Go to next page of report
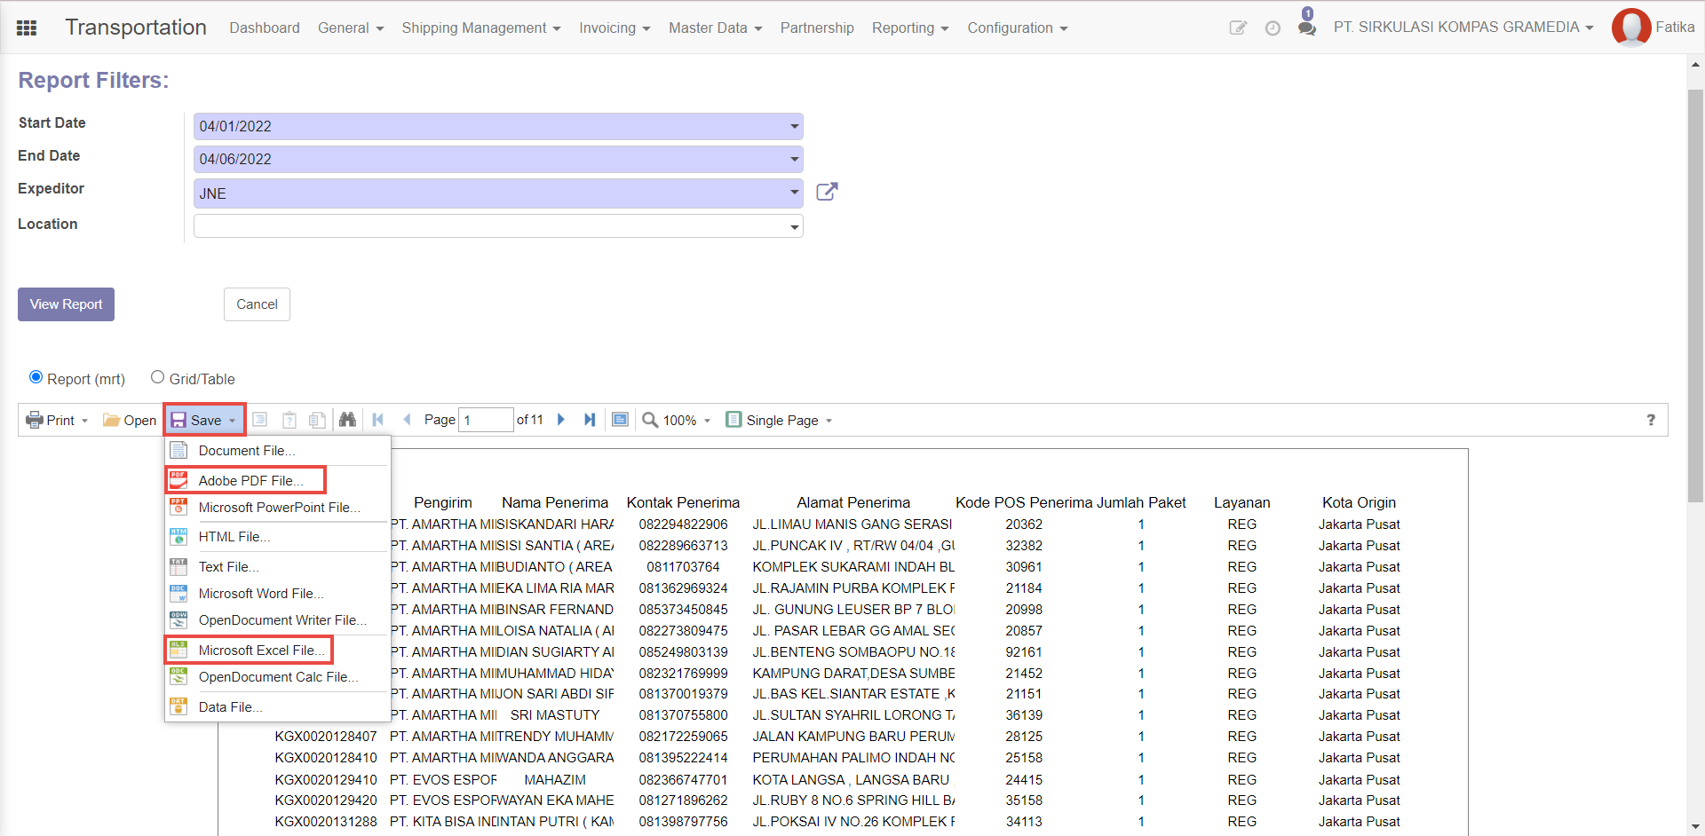Screen dimensions: 1705x836 click(x=561, y=420)
